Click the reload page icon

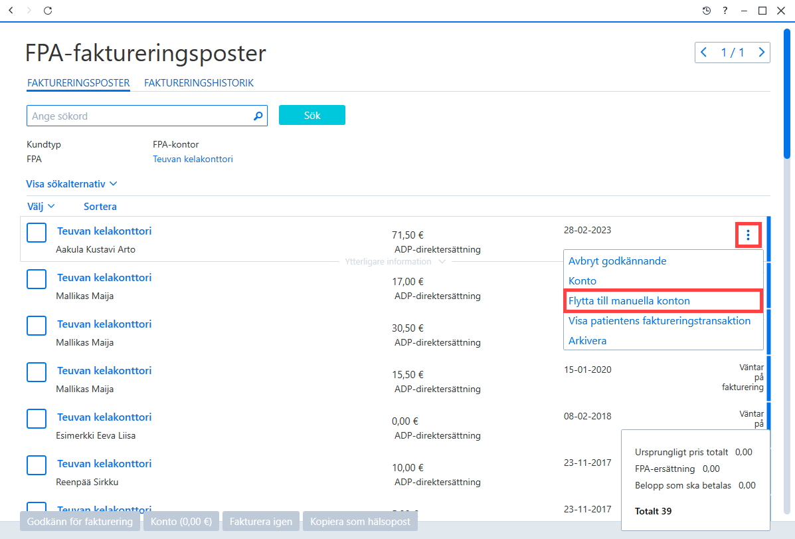(48, 10)
